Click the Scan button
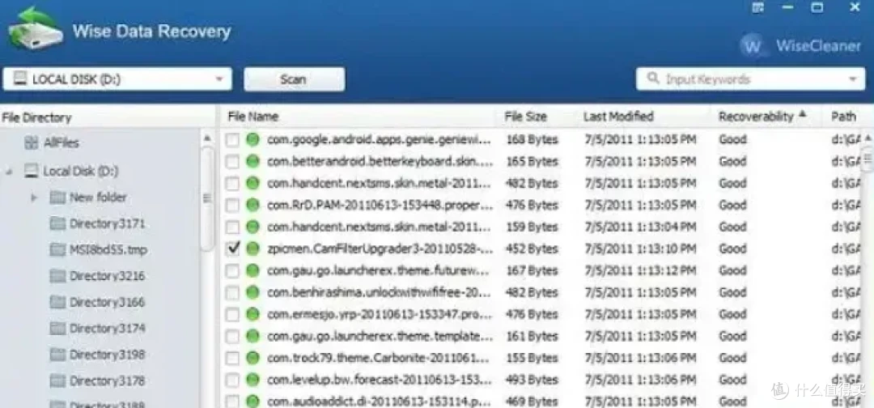 (295, 79)
